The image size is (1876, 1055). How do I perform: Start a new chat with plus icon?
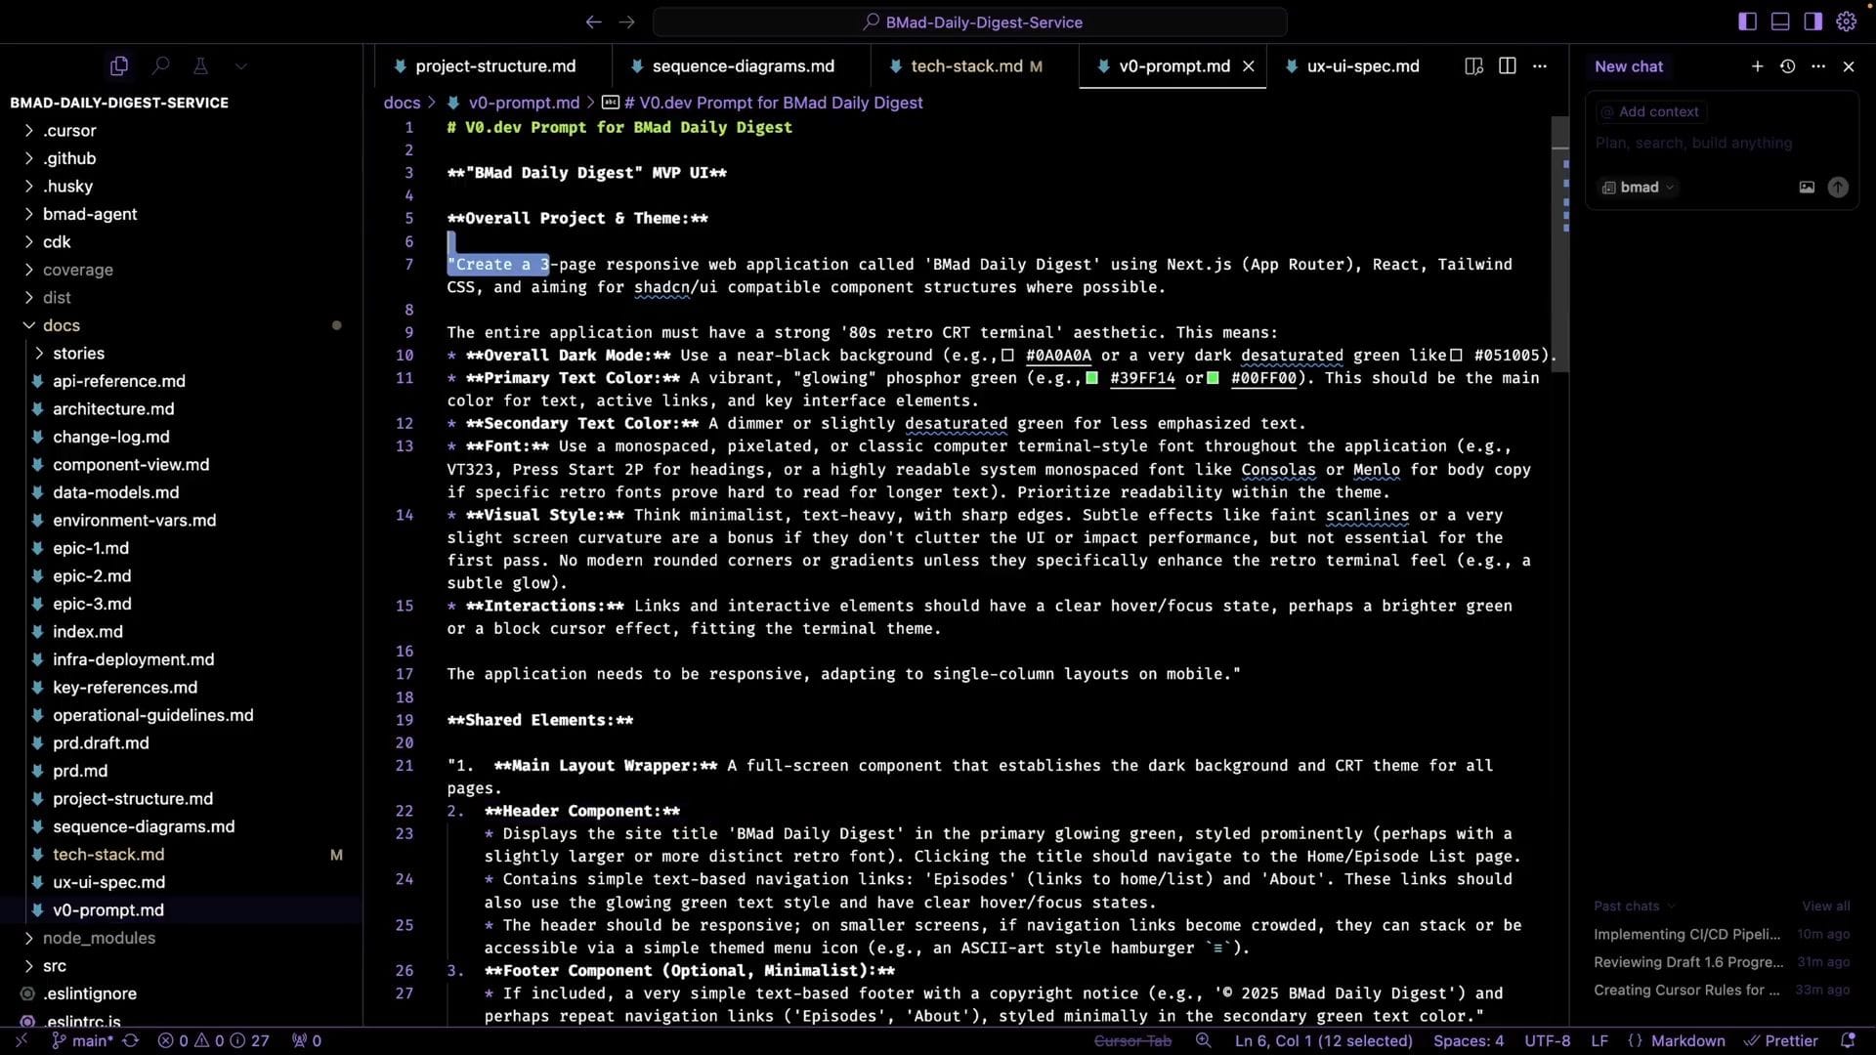pos(1757,65)
